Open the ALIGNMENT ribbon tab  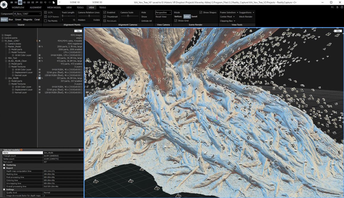coord(36,7)
